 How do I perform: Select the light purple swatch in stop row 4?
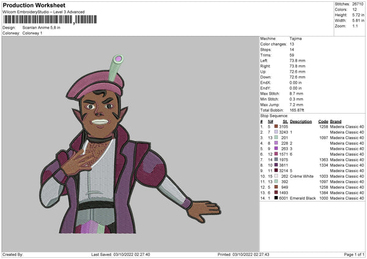(x=276, y=143)
